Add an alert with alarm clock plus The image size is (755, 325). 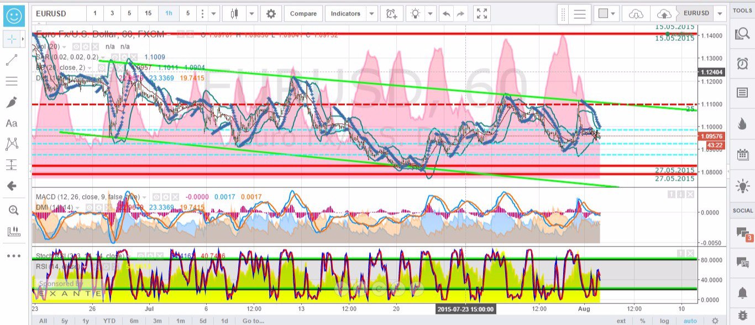click(391, 13)
